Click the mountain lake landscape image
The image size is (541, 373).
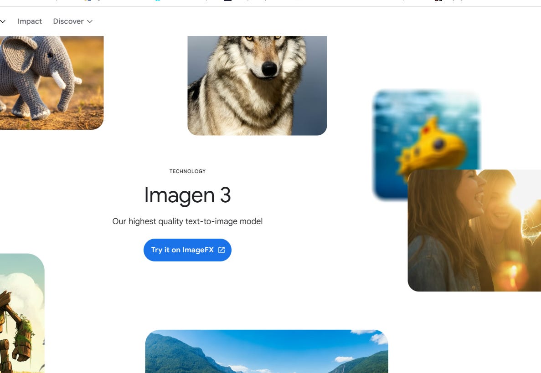[266, 351]
